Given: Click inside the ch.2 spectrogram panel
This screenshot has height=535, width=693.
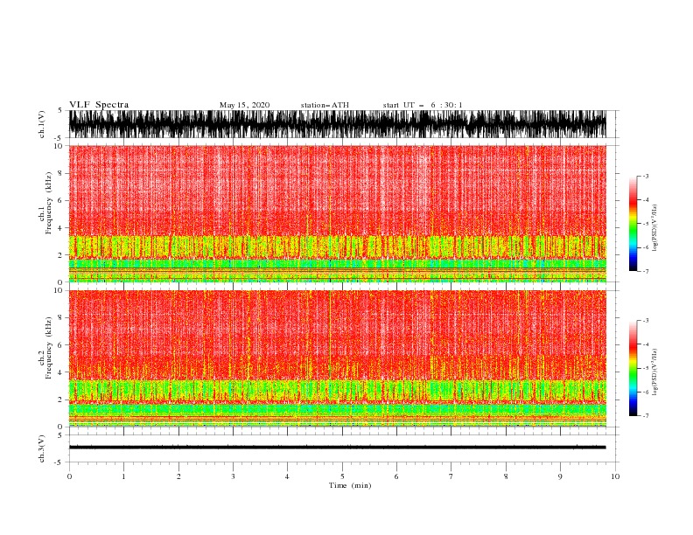Looking at the screenshot, I should coord(337,358).
